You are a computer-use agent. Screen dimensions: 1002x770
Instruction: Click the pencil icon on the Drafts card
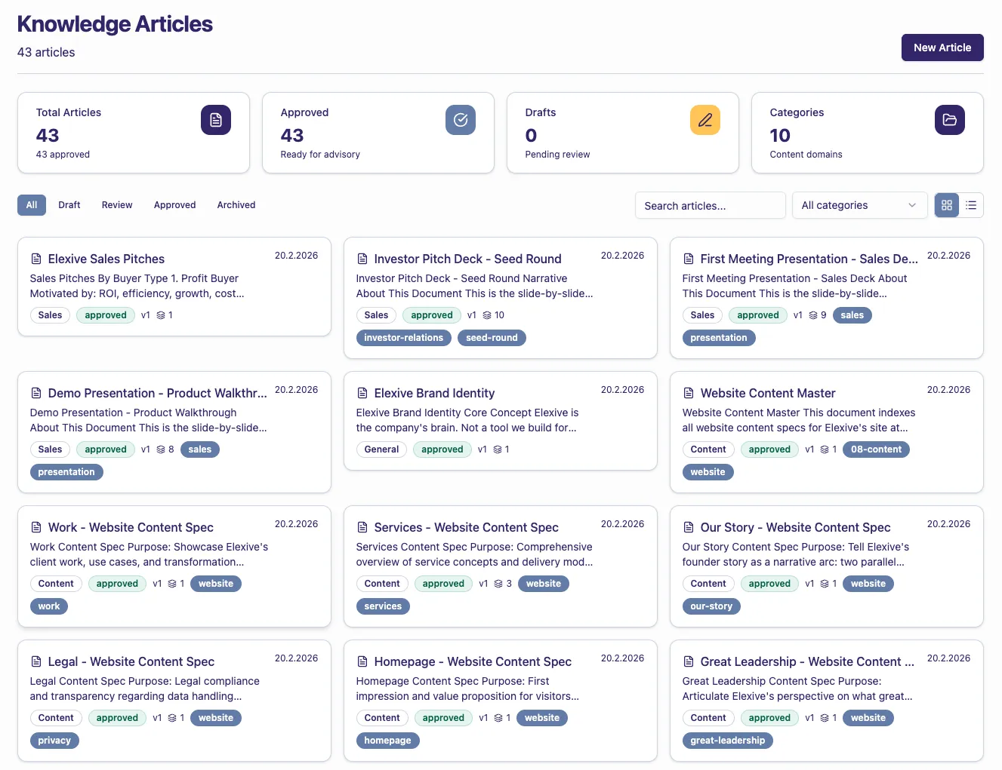coord(705,120)
